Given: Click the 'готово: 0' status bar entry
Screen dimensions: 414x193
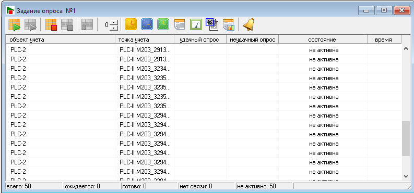Looking at the screenshot, I should [x=149, y=186].
